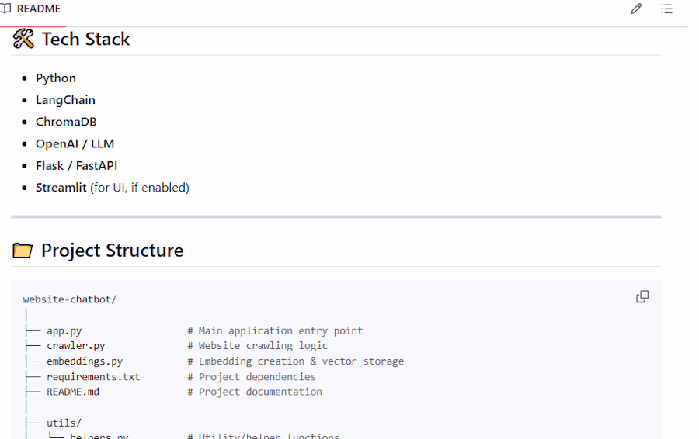
Task: Click the book icon beside README
Action: pyautogui.click(x=5, y=9)
